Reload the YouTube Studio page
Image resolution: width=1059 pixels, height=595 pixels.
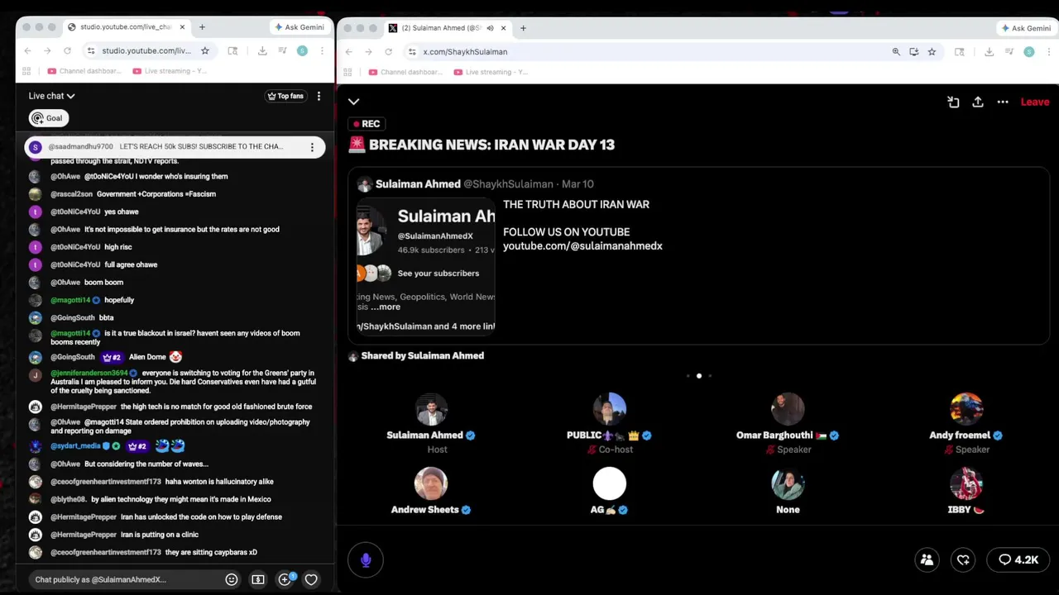click(x=67, y=50)
